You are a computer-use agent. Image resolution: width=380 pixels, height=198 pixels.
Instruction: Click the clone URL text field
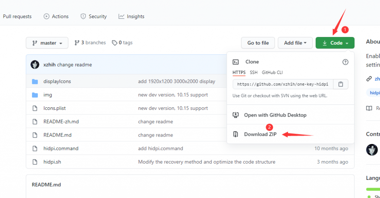pos(283,84)
